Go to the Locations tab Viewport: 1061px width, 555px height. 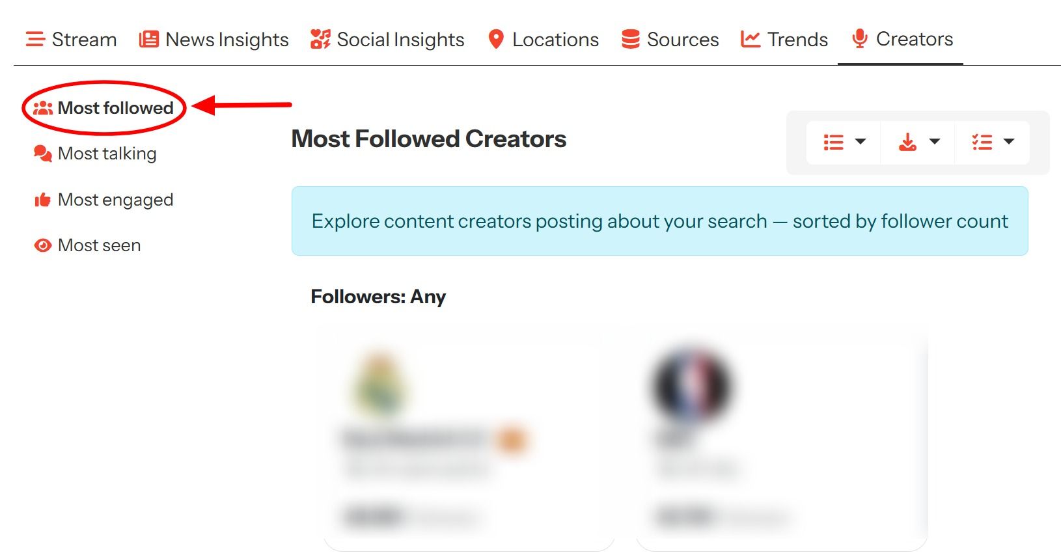coord(544,40)
